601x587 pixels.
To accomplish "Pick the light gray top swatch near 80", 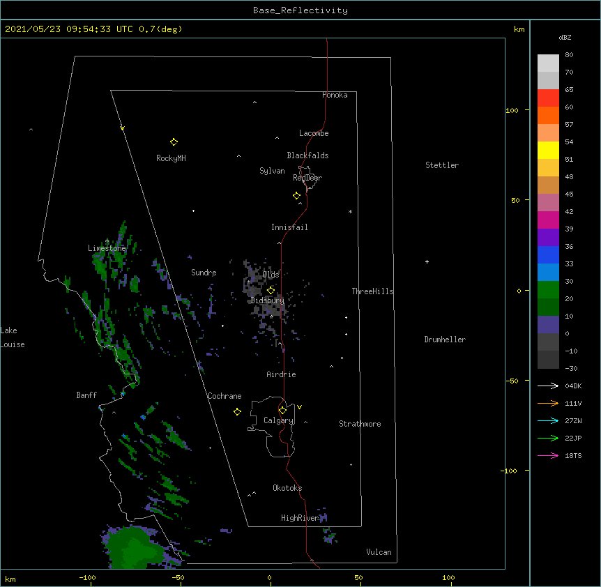I will (x=548, y=63).
